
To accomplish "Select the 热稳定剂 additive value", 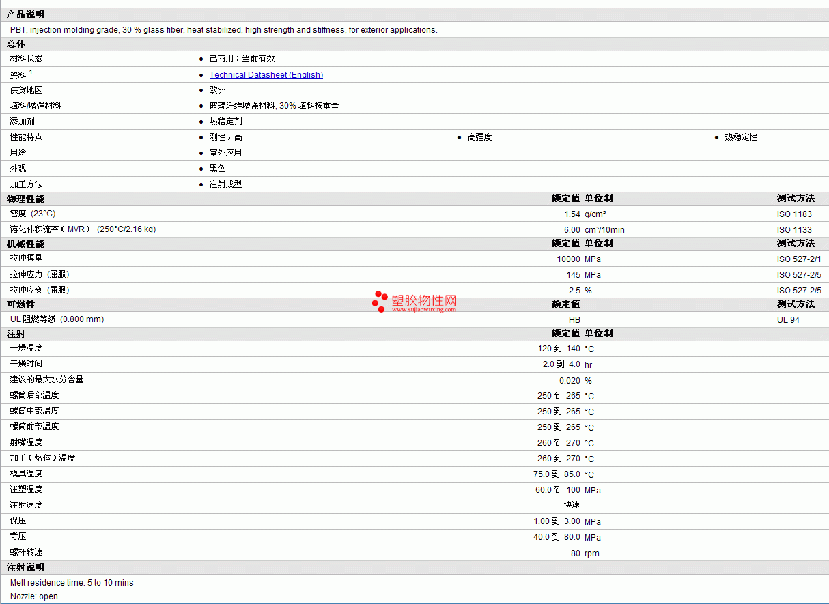I will 226,122.
